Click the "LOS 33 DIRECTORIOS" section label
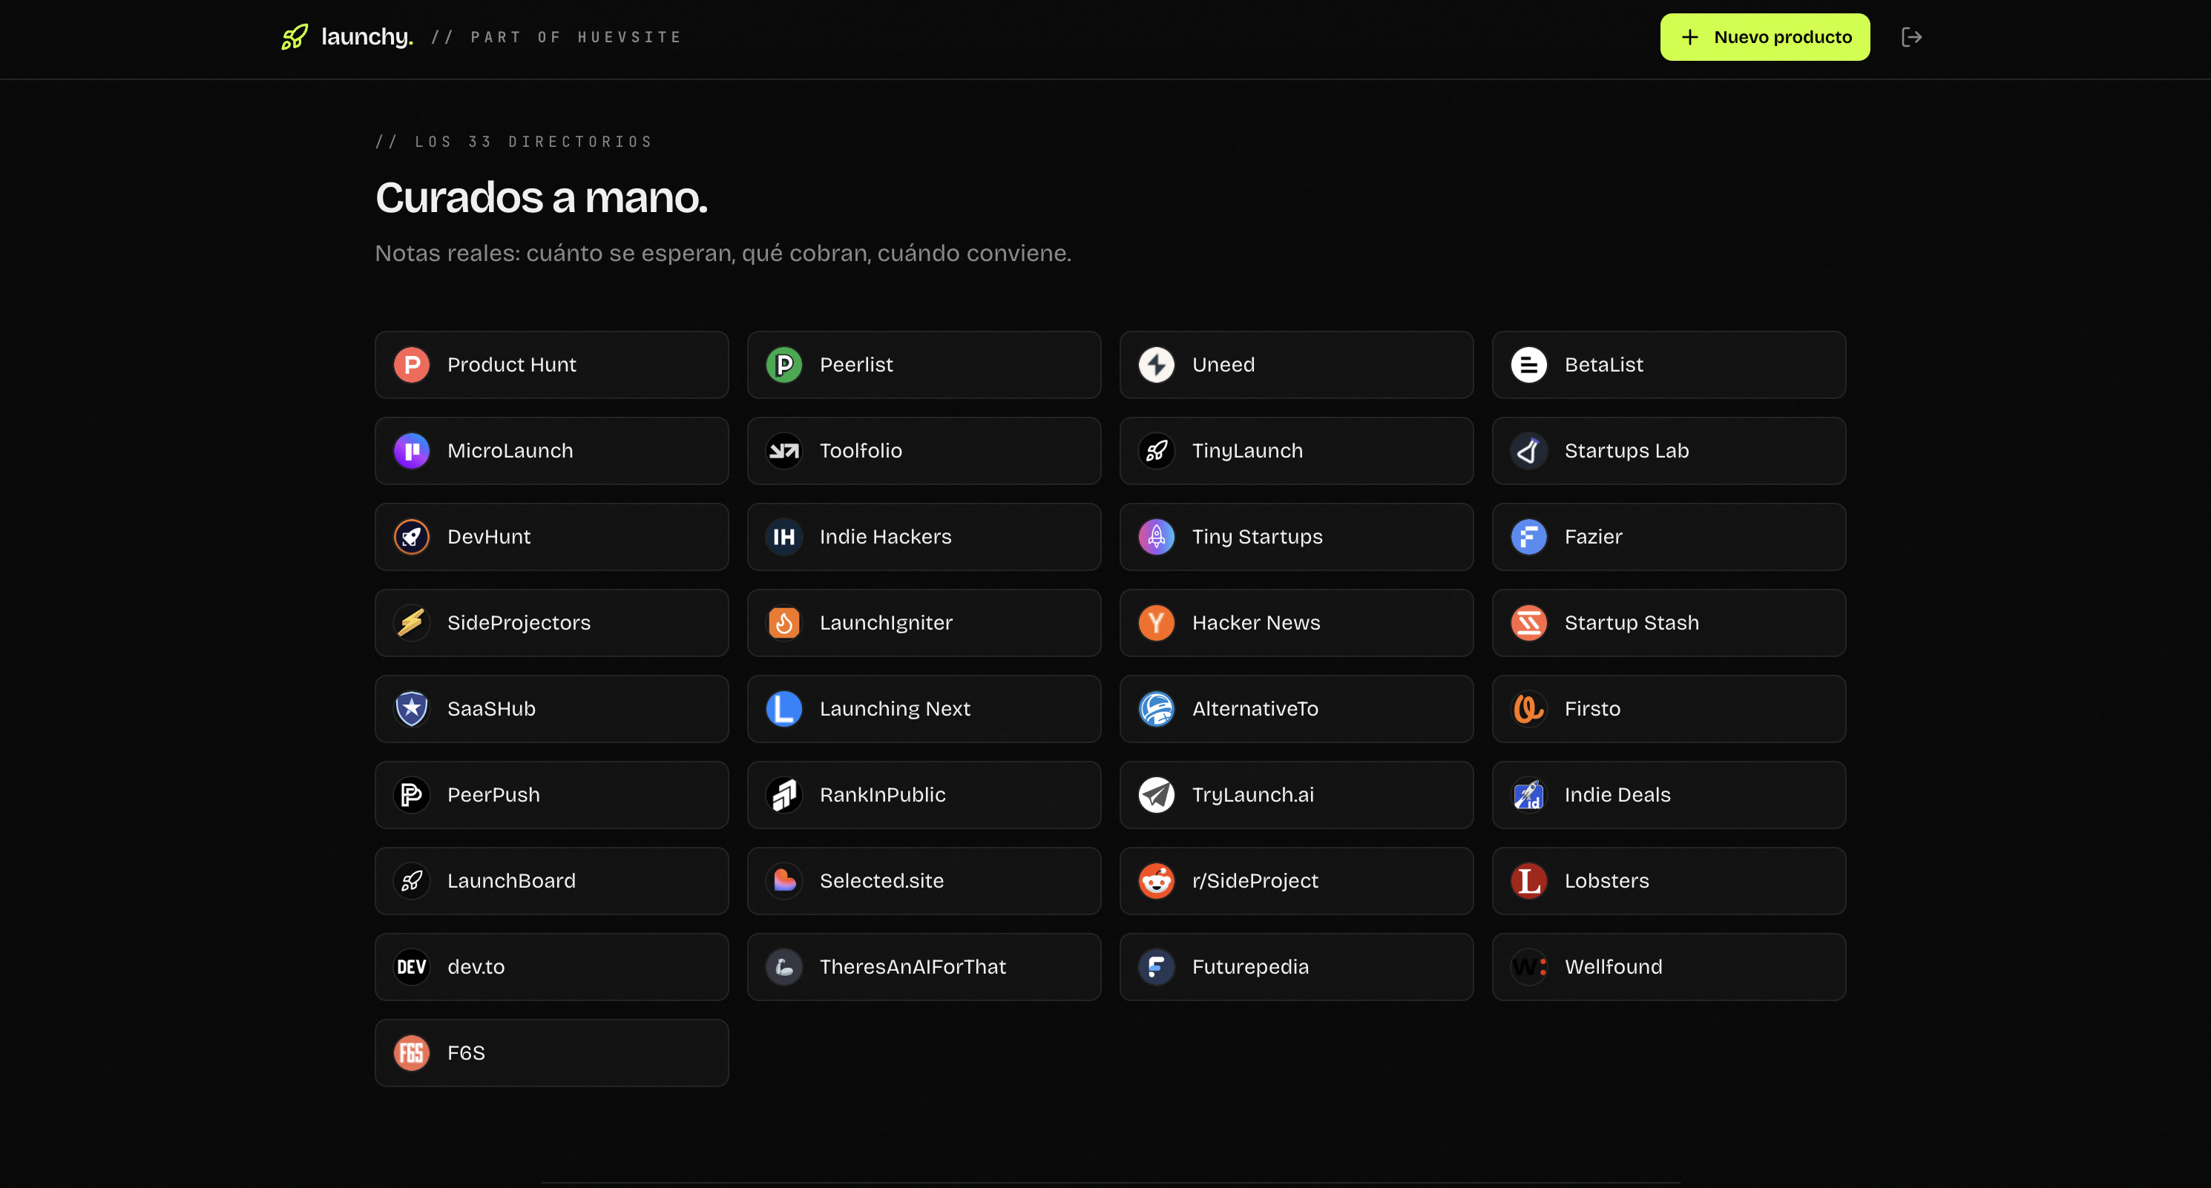Viewport: 2211px width, 1188px height. click(x=533, y=142)
